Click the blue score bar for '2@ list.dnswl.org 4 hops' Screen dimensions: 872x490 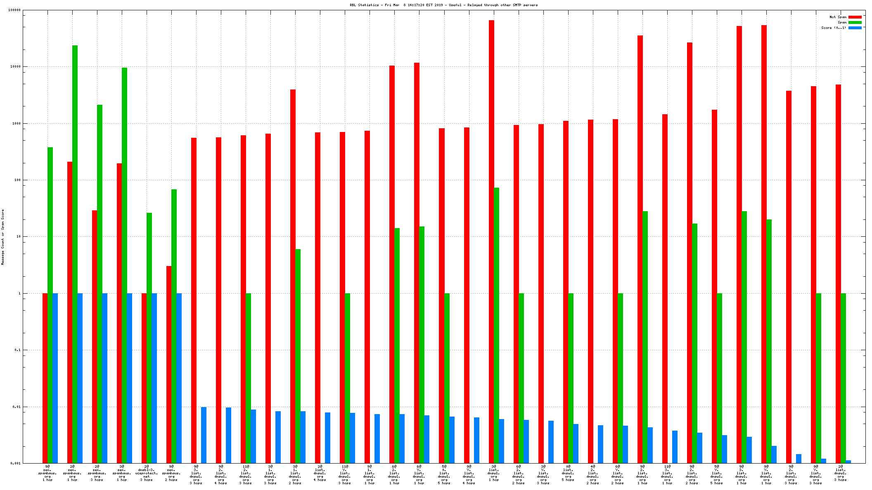pyautogui.click(x=327, y=437)
